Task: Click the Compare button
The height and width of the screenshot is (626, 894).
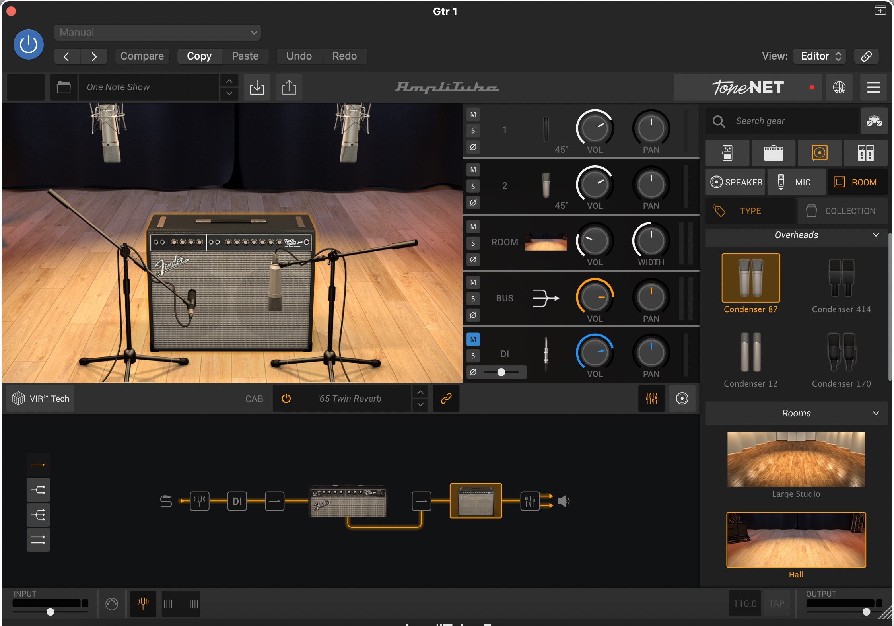Action: pos(142,56)
